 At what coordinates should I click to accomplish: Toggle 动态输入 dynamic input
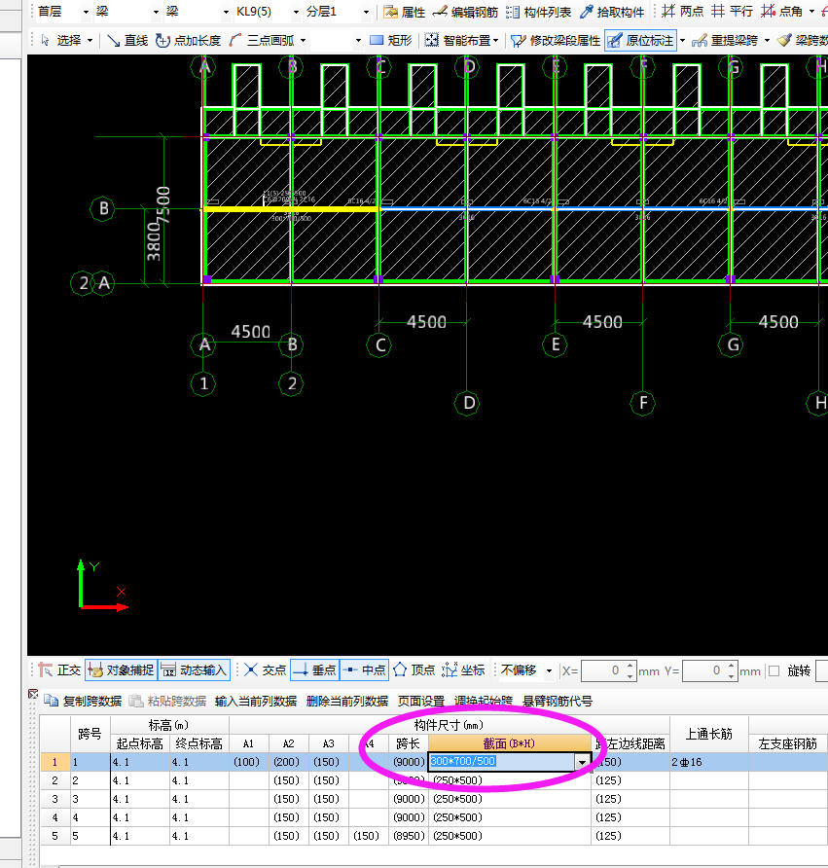pyautogui.click(x=194, y=669)
